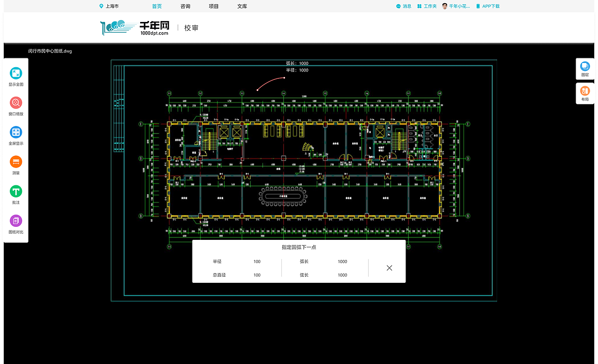
Task: Click the user avatar 千年小花
Action: tap(445, 6)
